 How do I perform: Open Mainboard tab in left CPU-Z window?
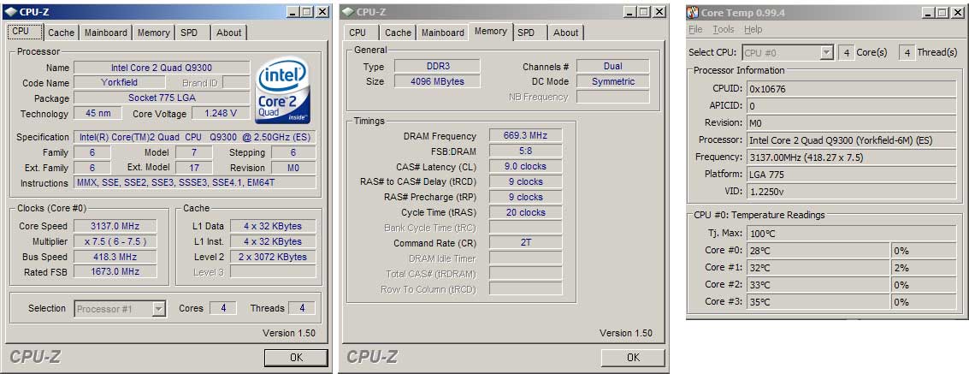pyautogui.click(x=106, y=33)
